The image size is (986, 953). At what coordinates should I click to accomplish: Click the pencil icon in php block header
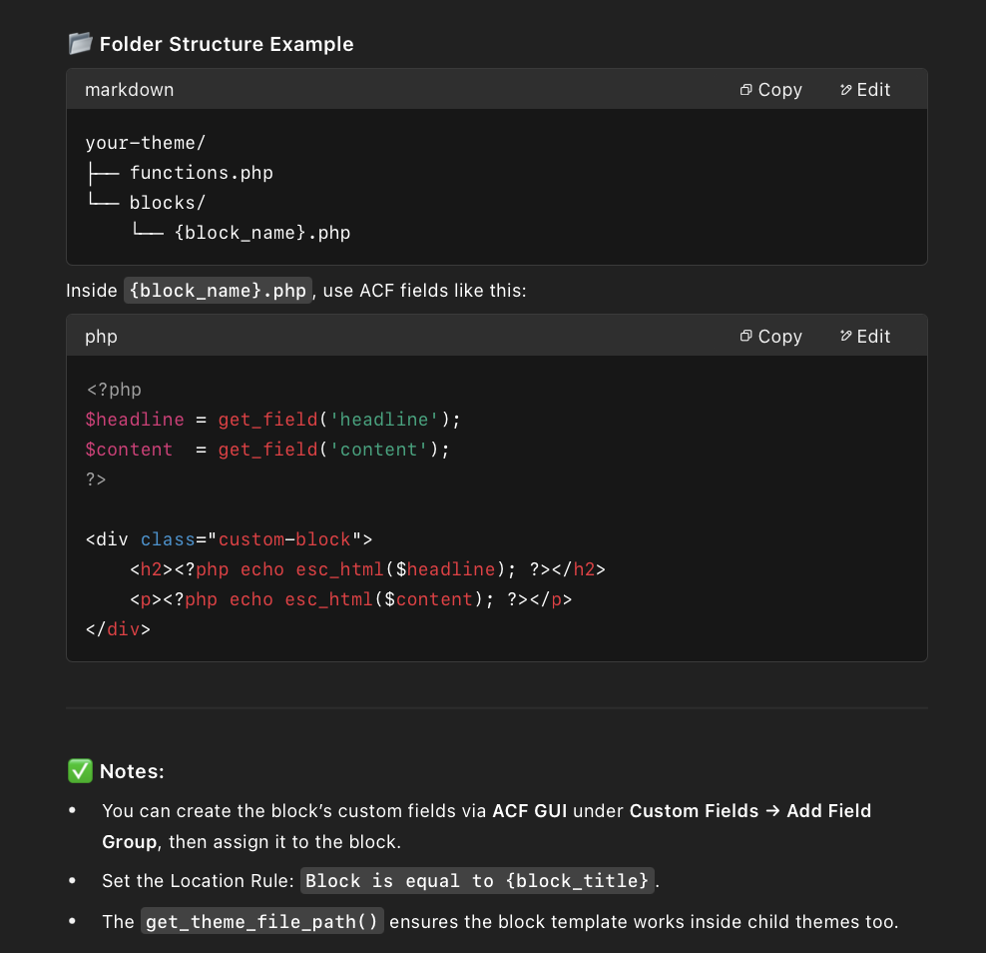pyautogui.click(x=845, y=336)
